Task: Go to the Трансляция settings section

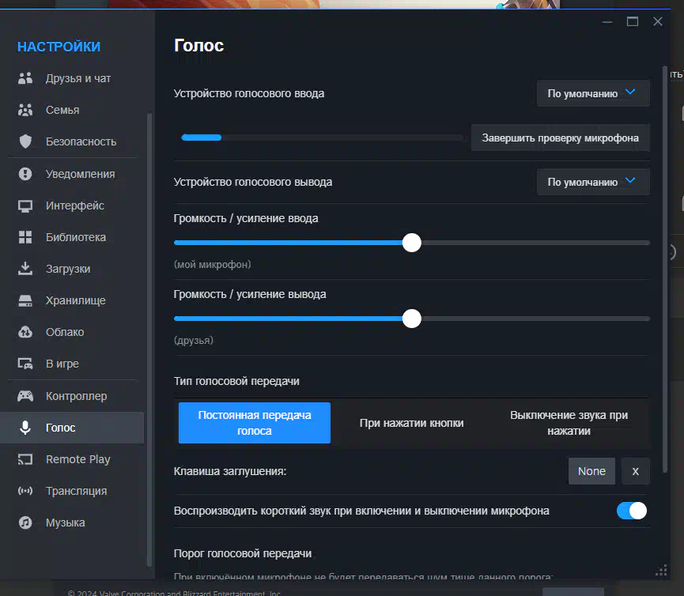Action: pyautogui.click(x=76, y=491)
